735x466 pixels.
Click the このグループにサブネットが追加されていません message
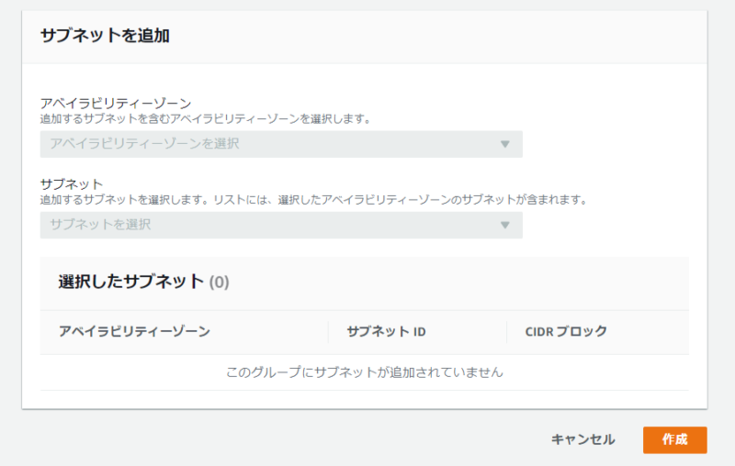click(x=364, y=372)
